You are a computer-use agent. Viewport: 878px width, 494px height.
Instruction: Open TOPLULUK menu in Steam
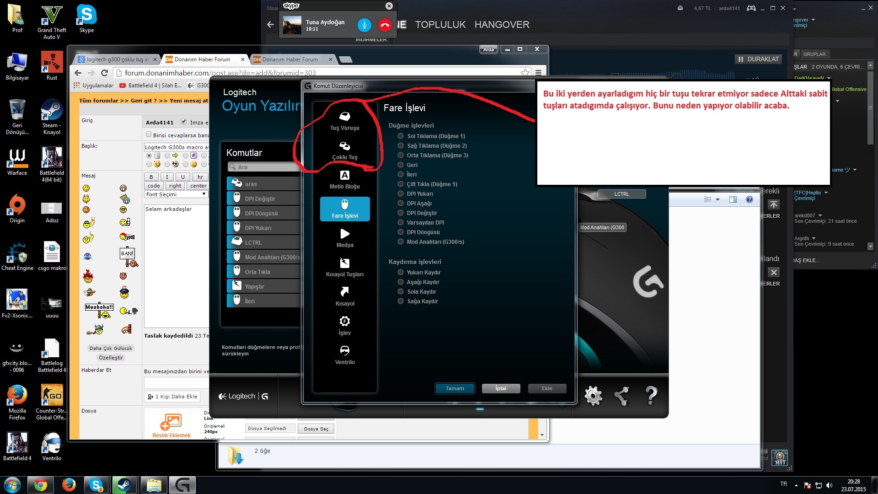click(x=440, y=25)
